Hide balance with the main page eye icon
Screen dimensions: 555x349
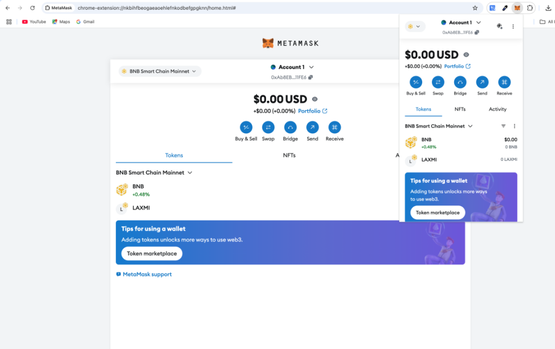pos(315,99)
